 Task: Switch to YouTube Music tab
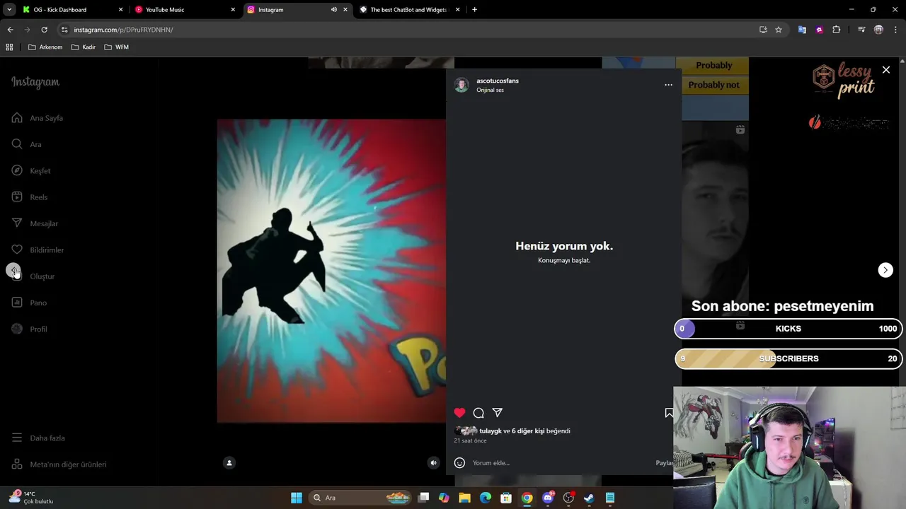(185, 10)
